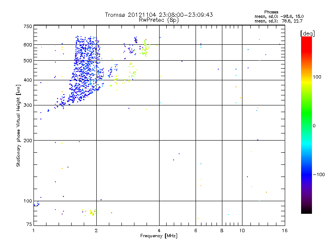
Task: Click y-axis tick label '75'
Action: tap(29, 224)
